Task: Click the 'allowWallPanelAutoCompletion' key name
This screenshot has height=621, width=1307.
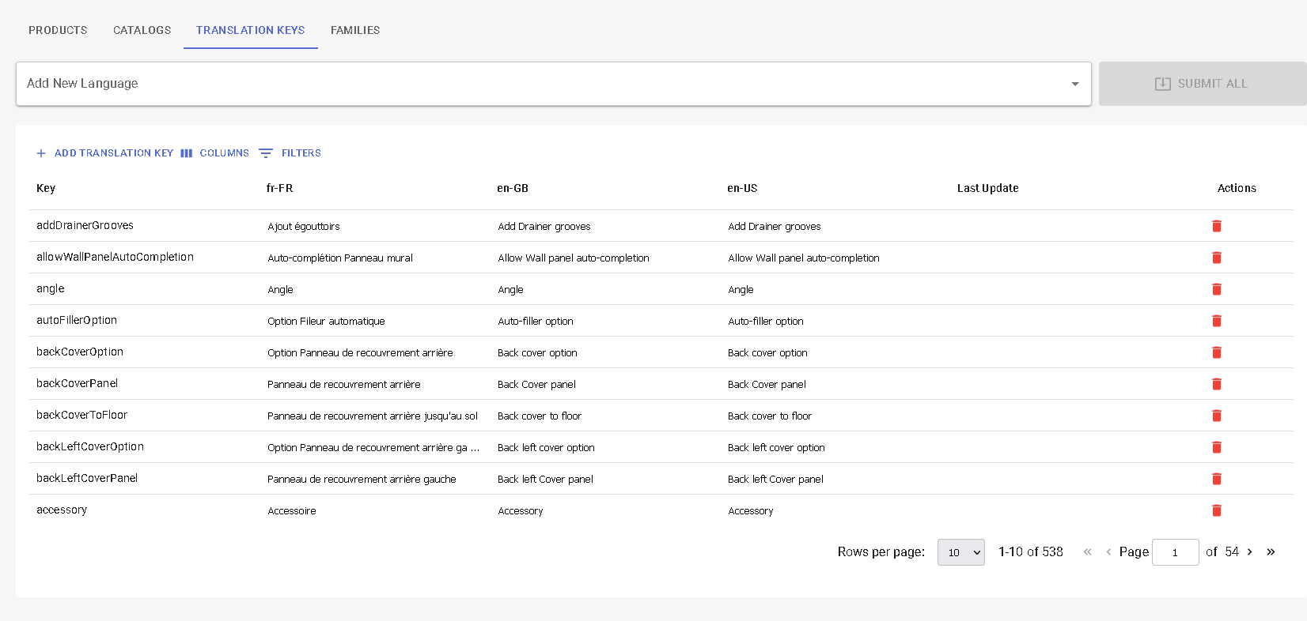Action: 115,257
